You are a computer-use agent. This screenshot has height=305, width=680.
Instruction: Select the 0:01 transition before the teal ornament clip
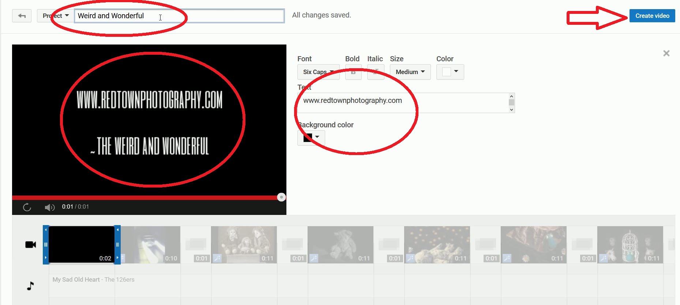pos(485,244)
